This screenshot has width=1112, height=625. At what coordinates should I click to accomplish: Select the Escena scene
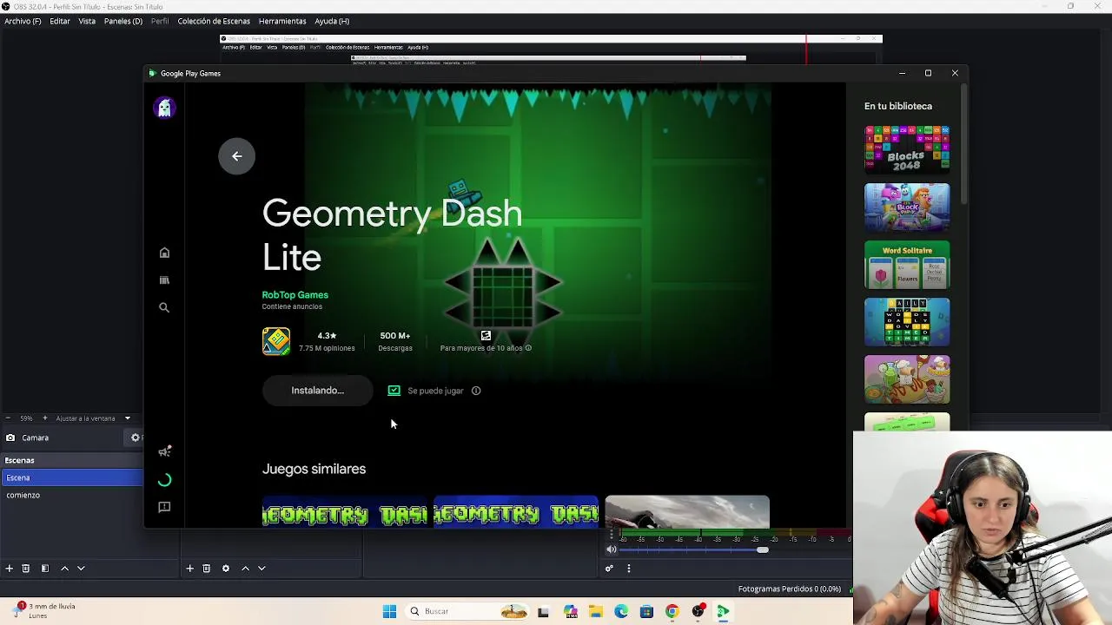(71, 477)
